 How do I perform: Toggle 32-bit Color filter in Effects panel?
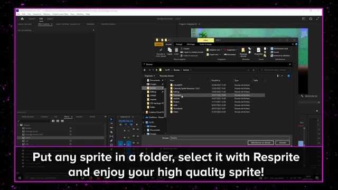(x=58, y=121)
